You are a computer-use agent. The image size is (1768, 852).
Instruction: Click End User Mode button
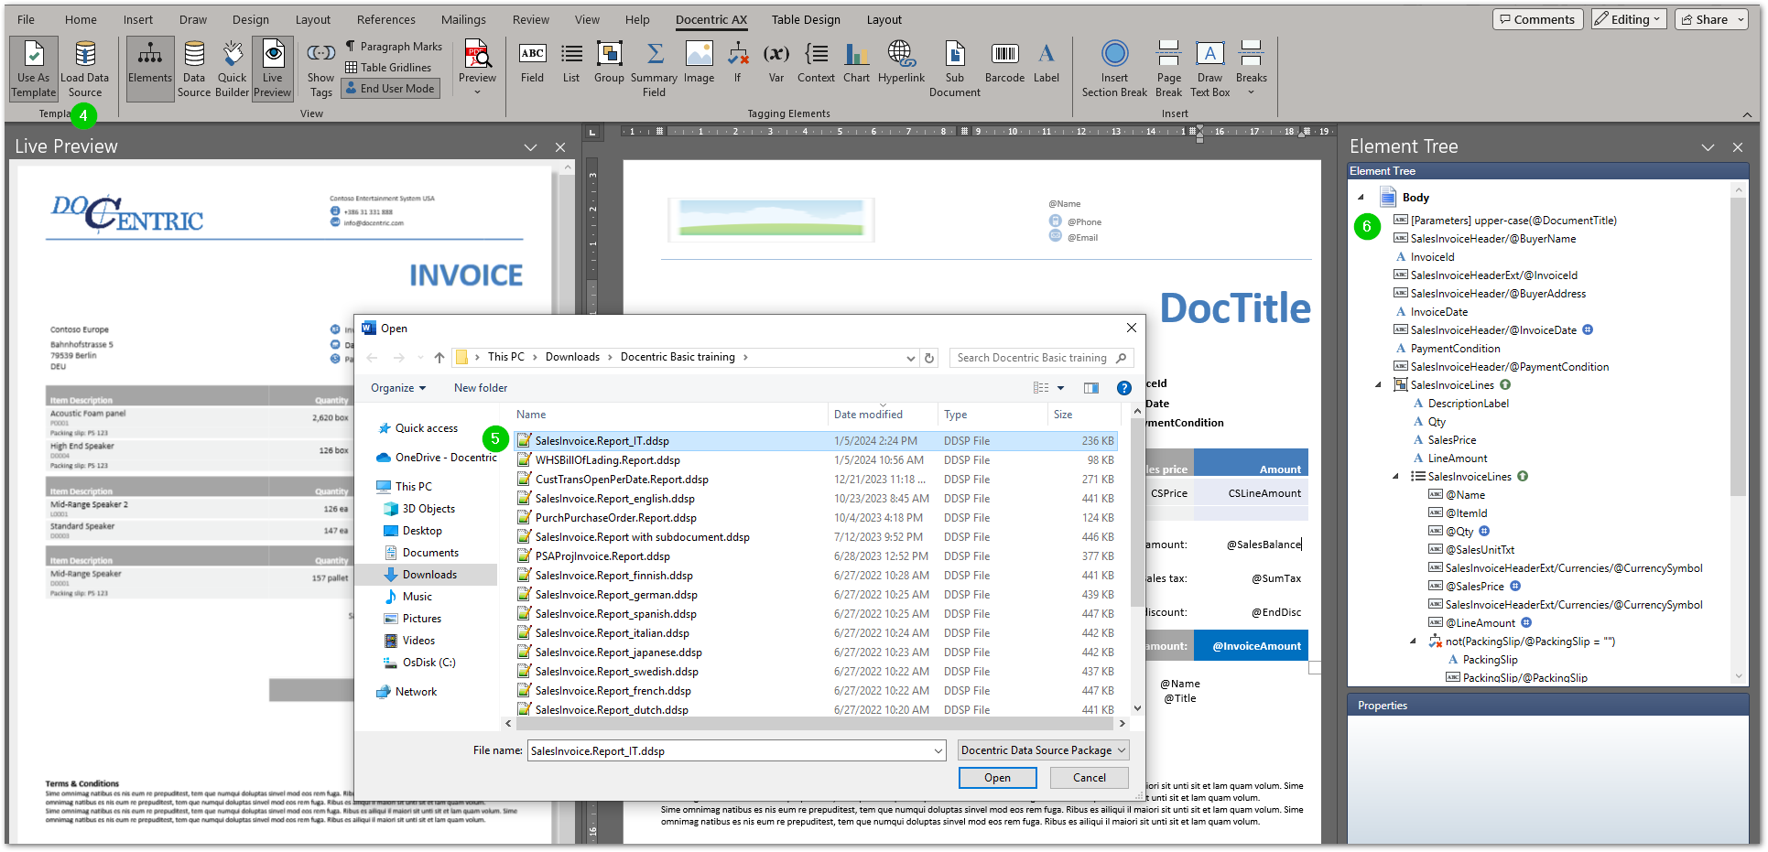coord(390,89)
